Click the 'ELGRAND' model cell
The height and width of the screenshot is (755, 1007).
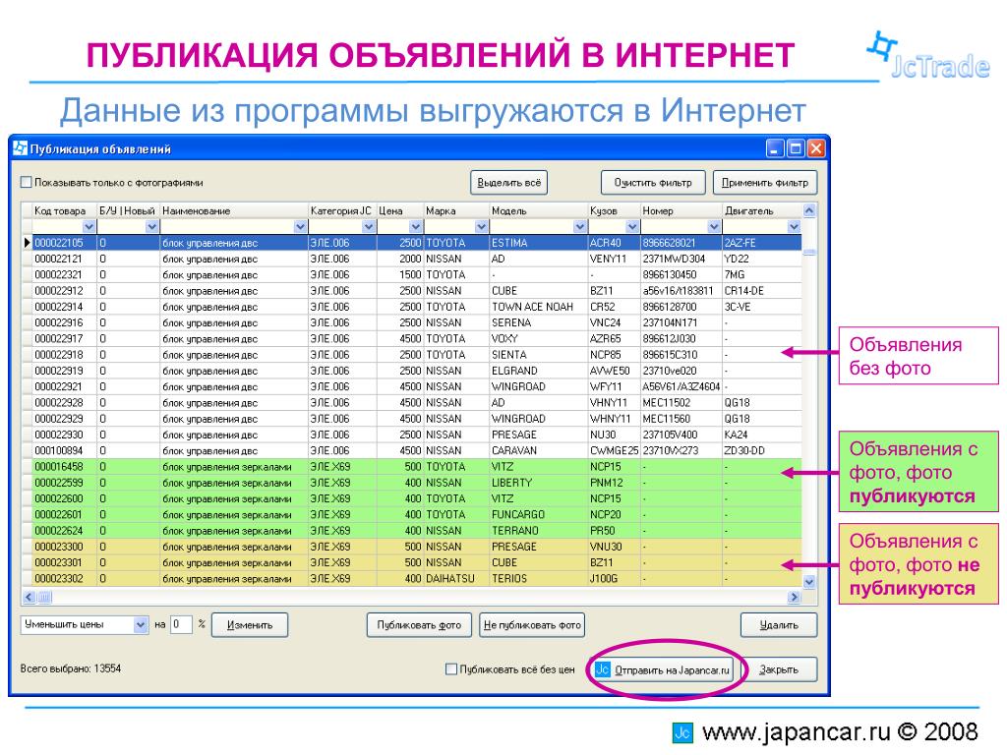[x=538, y=371]
